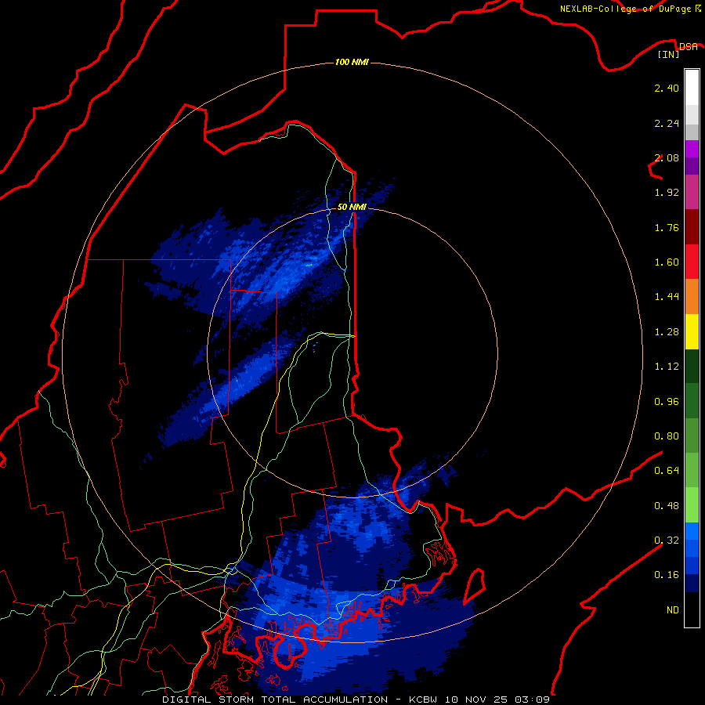The width and height of the screenshot is (705, 705).
Task: Click the 50 NMI range ring label
Action: point(352,207)
